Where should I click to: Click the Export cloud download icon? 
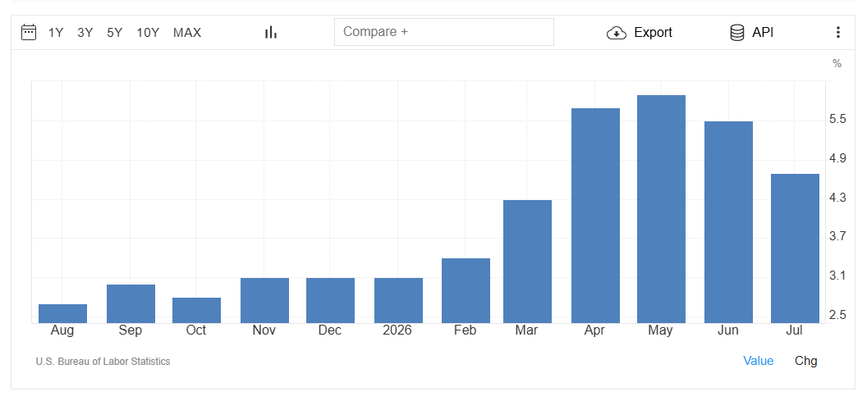tap(617, 33)
